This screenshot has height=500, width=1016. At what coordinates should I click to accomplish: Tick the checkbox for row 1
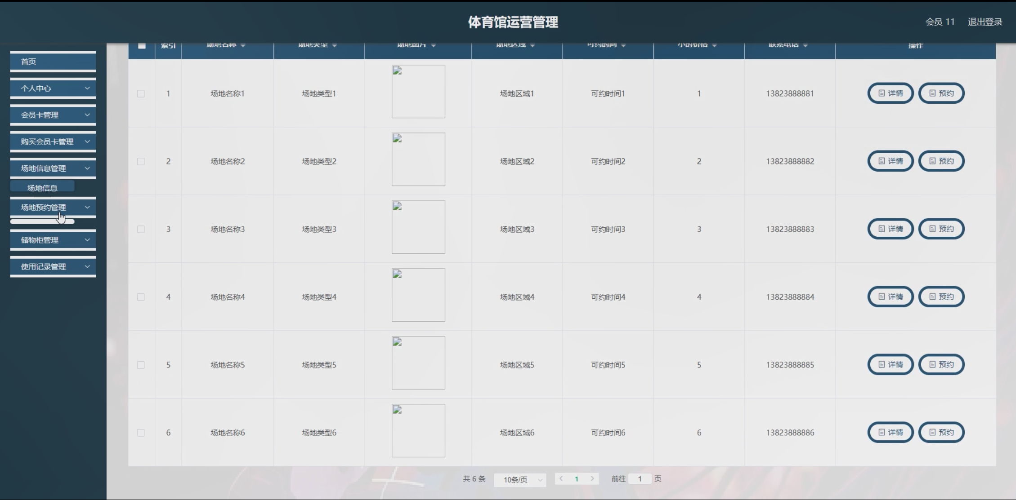[x=141, y=93]
